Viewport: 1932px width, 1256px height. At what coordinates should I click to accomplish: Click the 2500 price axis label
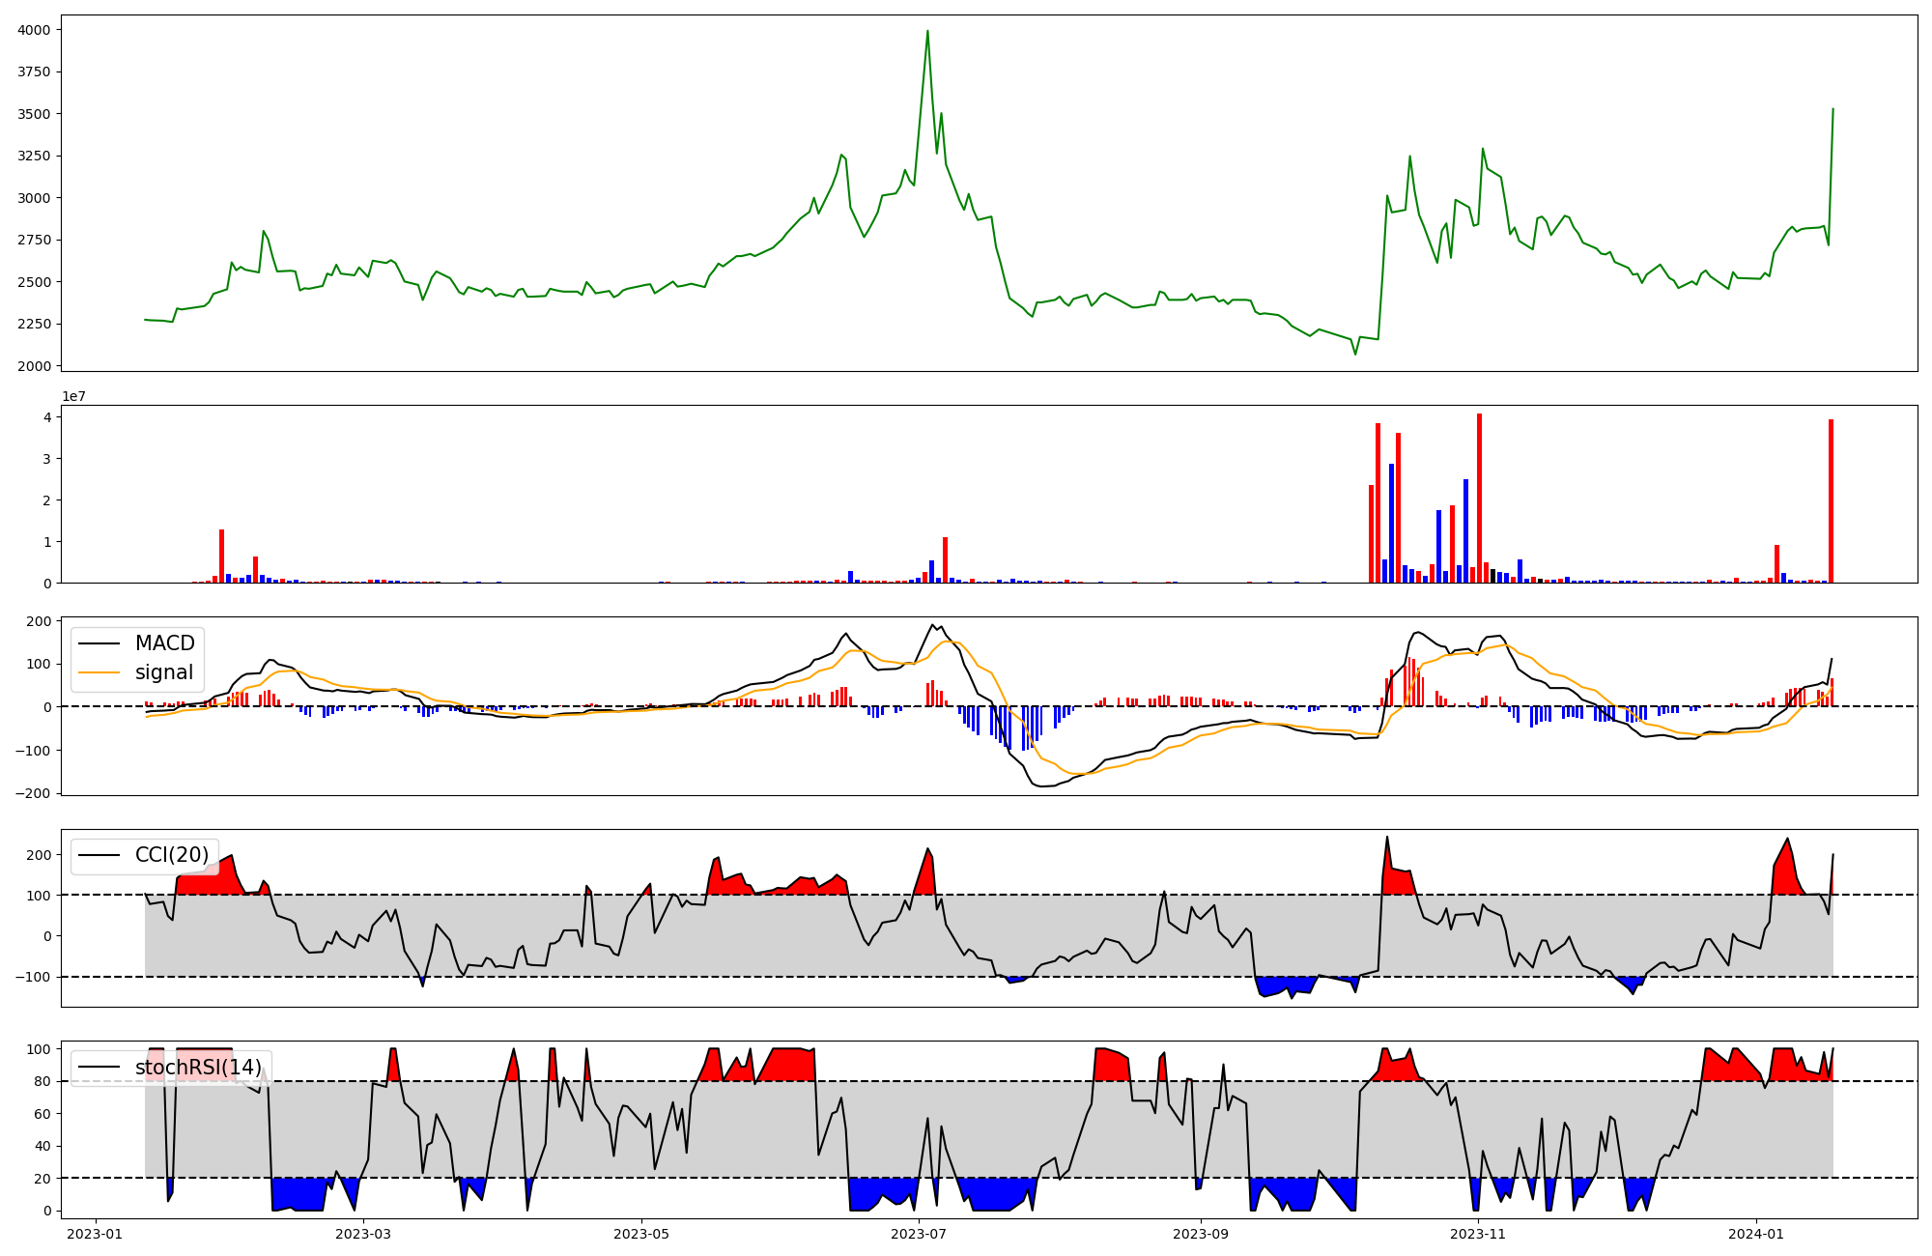tap(35, 282)
